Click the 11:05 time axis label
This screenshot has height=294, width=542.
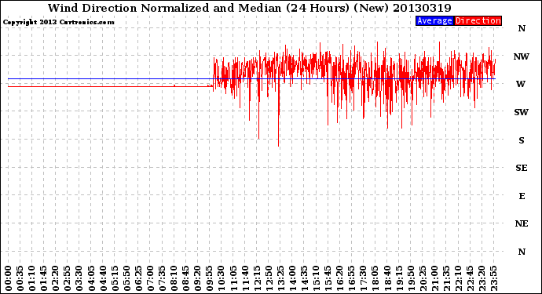pos(233,278)
